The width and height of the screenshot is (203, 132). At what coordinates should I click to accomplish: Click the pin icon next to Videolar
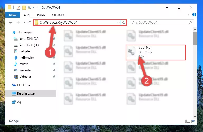54,77
